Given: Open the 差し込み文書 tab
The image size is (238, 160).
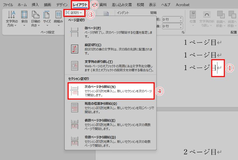Looking at the screenshot, I should (122, 5).
